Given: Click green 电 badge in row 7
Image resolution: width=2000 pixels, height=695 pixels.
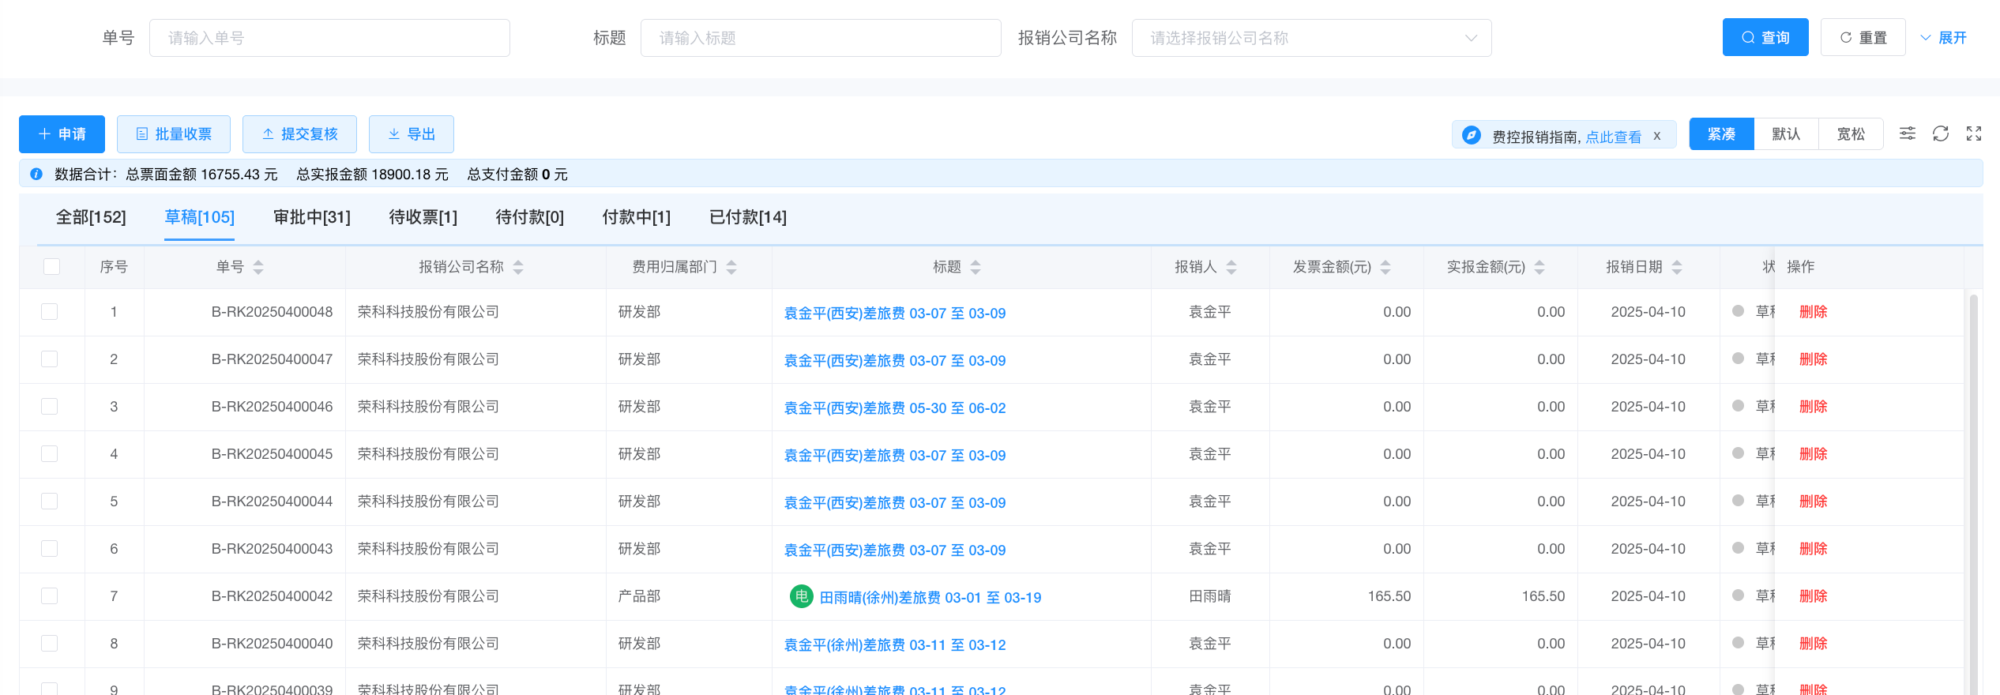Looking at the screenshot, I should 801,596.
